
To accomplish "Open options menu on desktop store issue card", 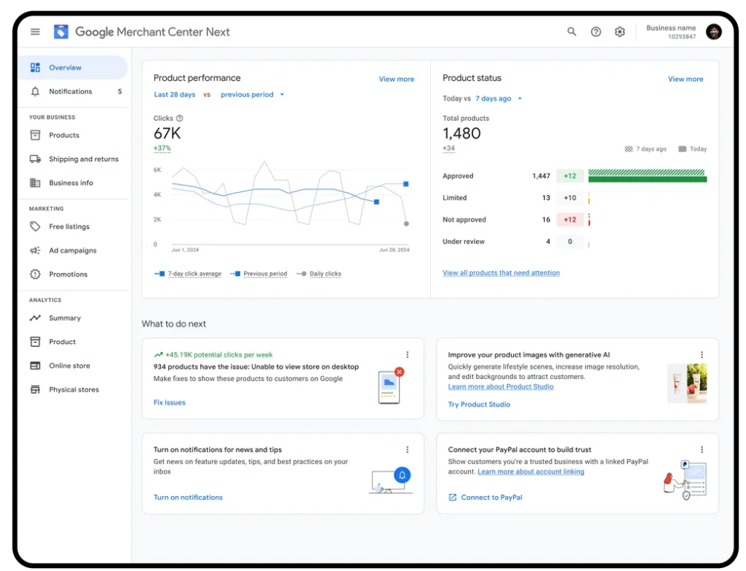I will click(407, 354).
